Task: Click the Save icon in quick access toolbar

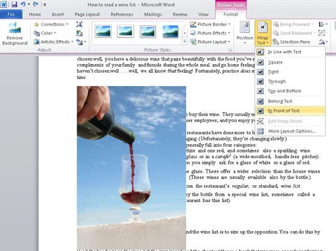Action: (x=14, y=4)
